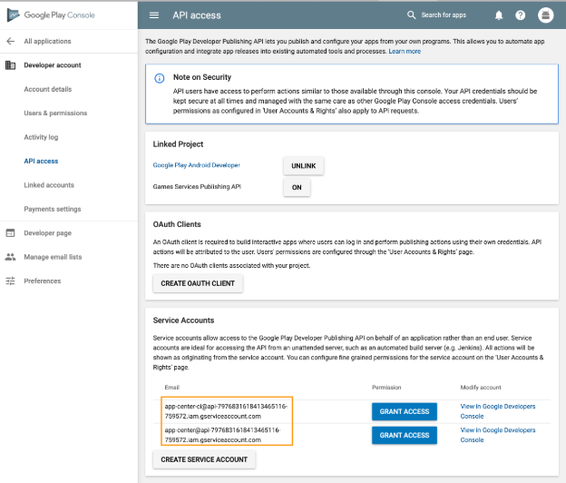Grant access to app-center-ci service account
566x483 pixels.
[x=405, y=411]
